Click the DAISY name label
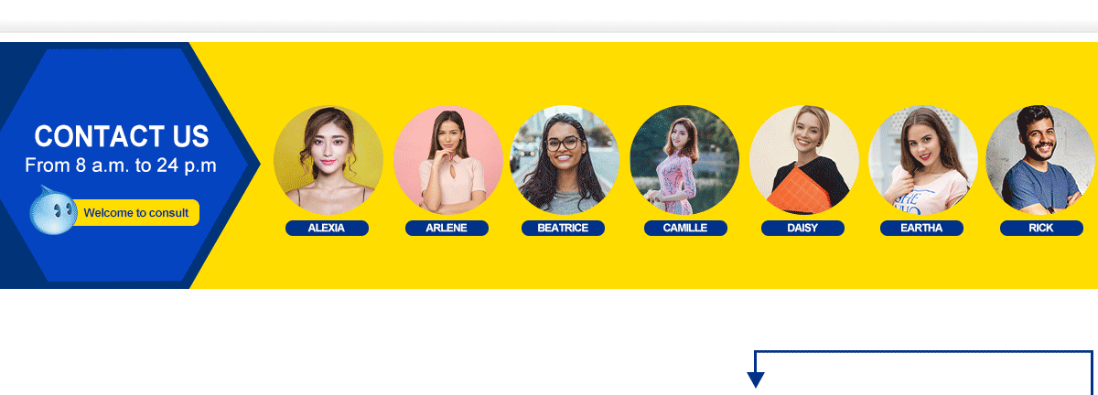The image size is (1098, 395). [802, 228]
